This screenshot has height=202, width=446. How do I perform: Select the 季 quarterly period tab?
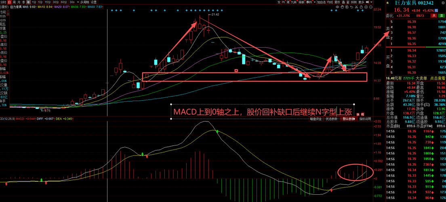23,2
